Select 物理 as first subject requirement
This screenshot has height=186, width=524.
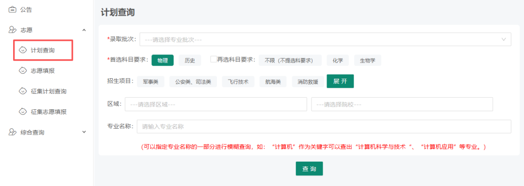coord(163,60)
